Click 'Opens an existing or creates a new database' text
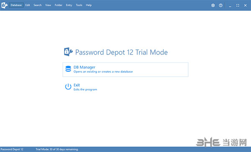 pyautogui.click(x=103, y=72)
